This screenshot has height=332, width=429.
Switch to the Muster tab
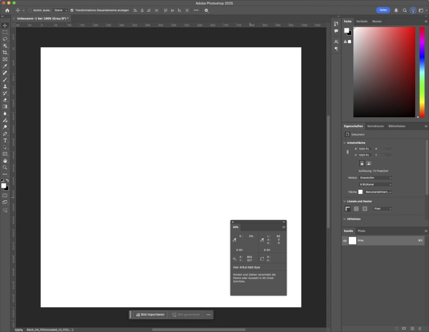point(377,21)
